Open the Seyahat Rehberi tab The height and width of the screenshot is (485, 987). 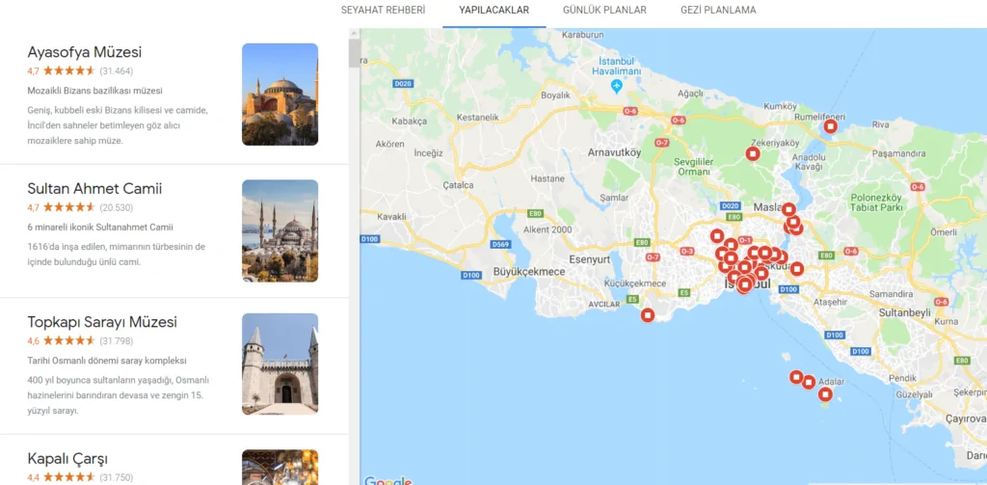(x=383, y=11)
